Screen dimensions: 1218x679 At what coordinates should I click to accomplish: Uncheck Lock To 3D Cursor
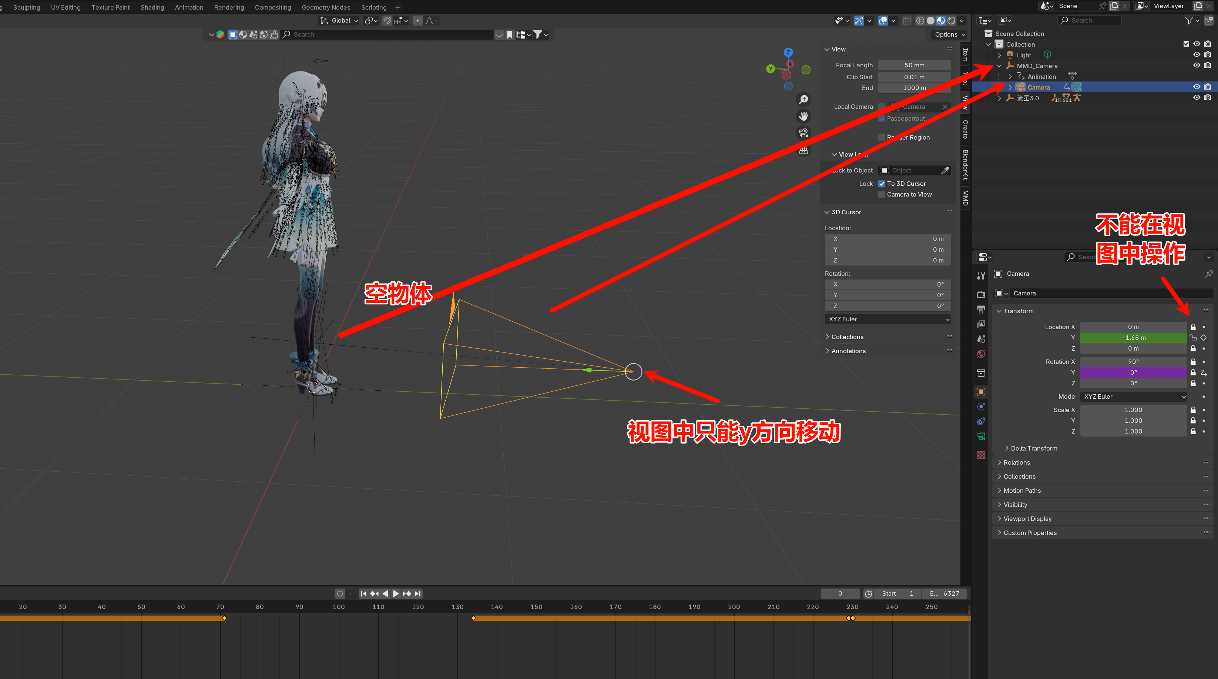(882, 184)
